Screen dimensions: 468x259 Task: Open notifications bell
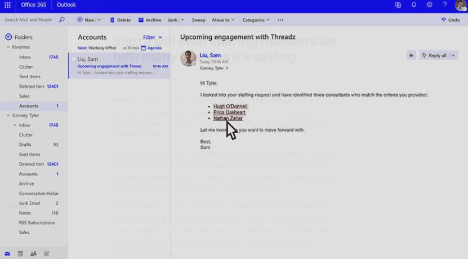[x=414, y=5]
